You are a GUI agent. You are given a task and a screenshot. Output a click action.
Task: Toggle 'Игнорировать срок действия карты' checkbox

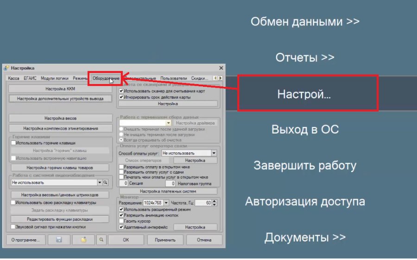pyautogui.click(x=121, y=97)
